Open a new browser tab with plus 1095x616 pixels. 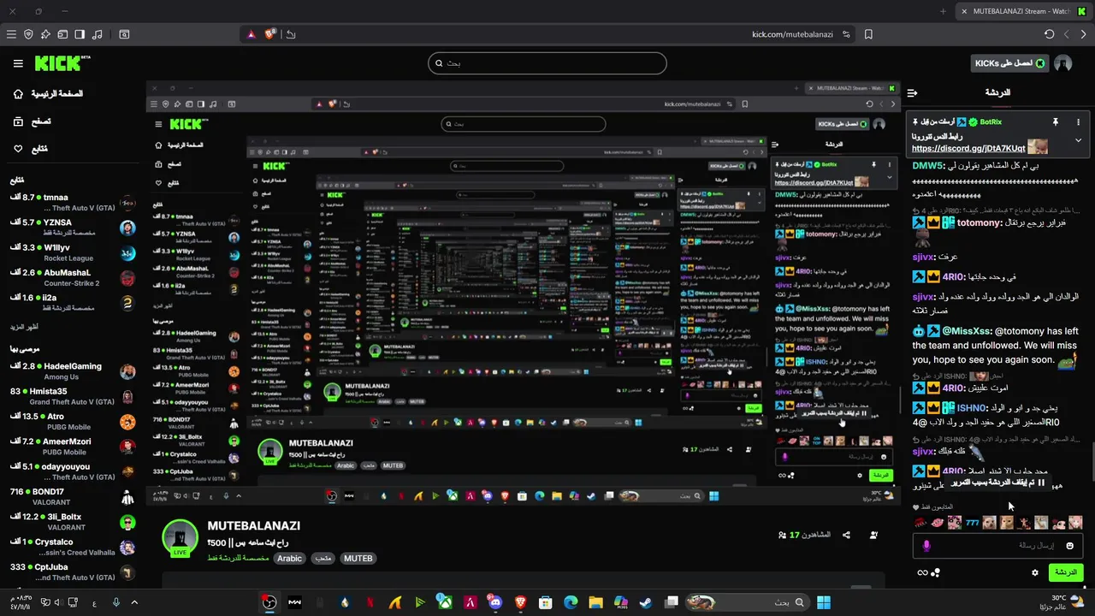[943, 11]
